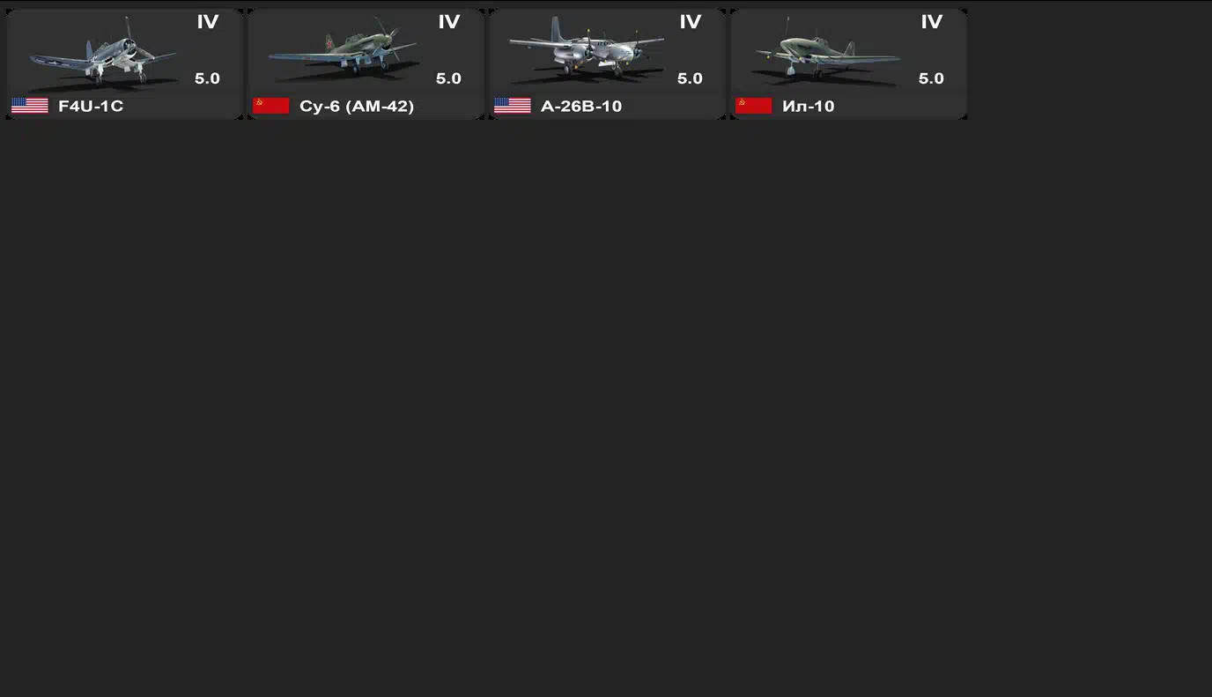
Task: Select the F4U-1C aircraft image
Action: tap(103, 52)
